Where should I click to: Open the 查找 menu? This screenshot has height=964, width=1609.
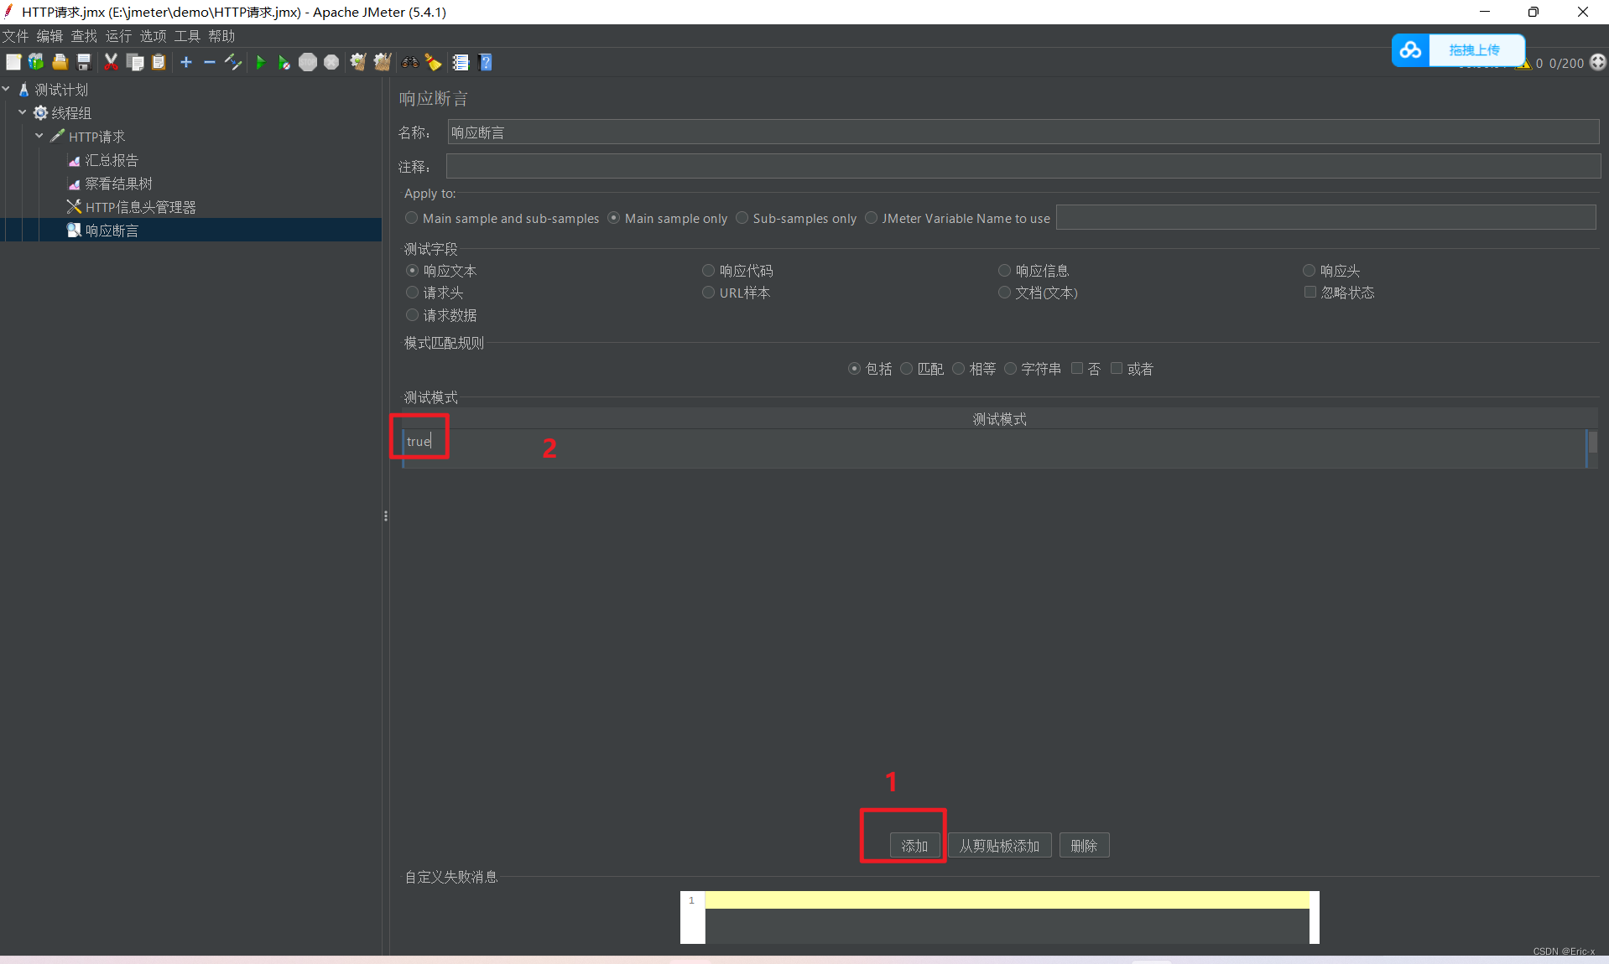click(x=84, y=36)
